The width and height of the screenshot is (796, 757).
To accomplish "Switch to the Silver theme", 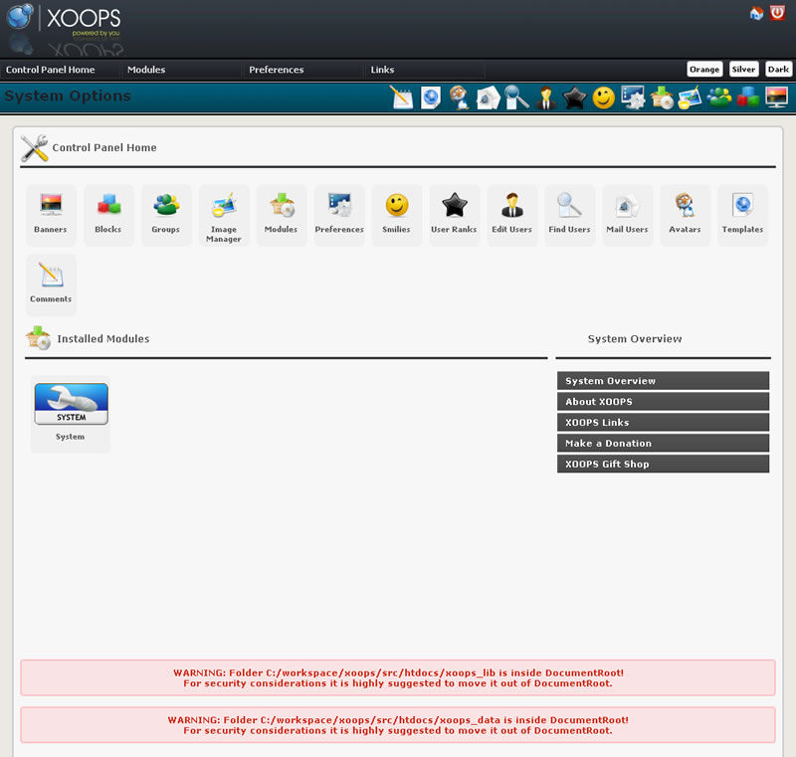I will click(x=743, y=69).
